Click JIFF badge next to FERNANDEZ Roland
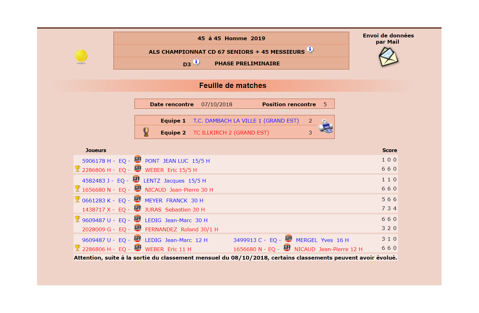 tap(138, 228)
